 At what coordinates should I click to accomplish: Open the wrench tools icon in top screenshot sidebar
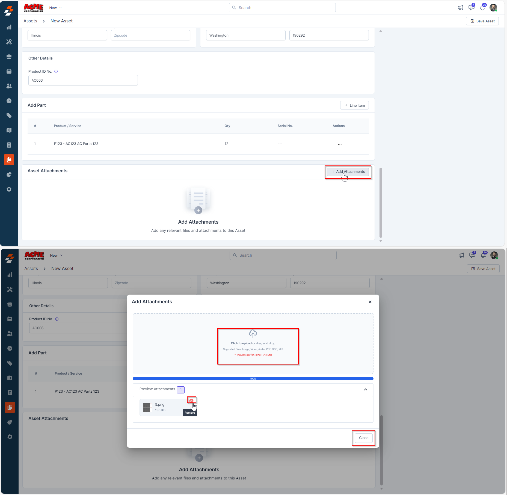(x=9, y=42)
